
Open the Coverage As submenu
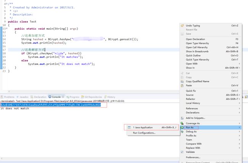[x=211, y=123]
